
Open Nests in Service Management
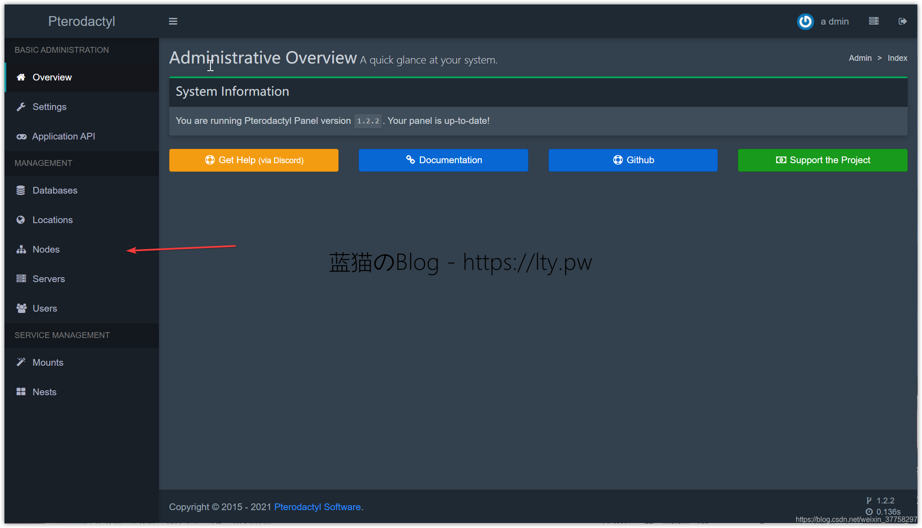tap(44, 392)
